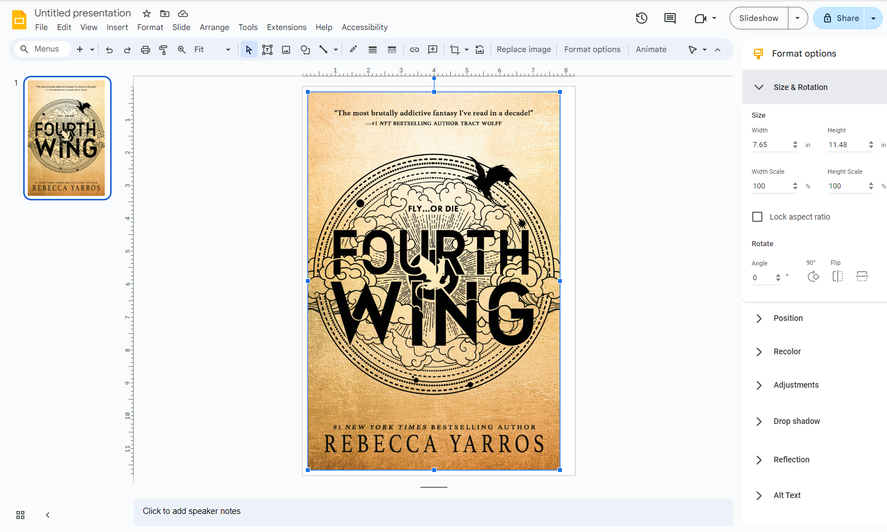Open new slide layout dropdown arrow
The width and height of the screenshot is (887, 532).
tap(92, 50)
